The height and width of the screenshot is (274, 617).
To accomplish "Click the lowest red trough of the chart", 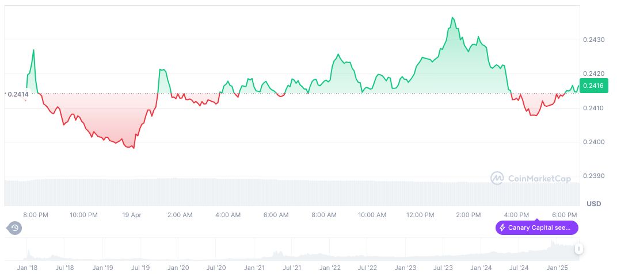I will [134, 148].
